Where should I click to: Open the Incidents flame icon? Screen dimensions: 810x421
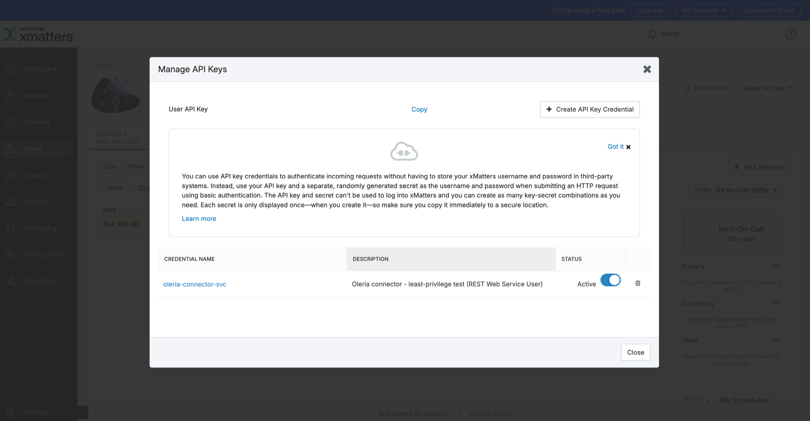pos(10,96)
